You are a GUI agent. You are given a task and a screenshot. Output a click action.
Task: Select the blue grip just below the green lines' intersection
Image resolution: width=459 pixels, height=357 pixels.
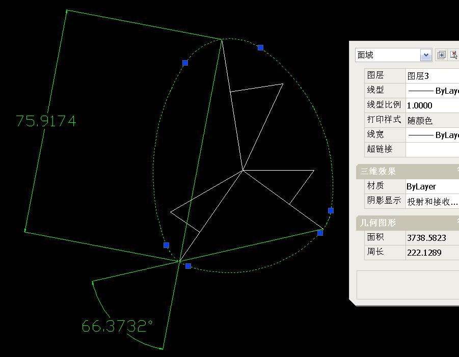[x=188, y=266]
